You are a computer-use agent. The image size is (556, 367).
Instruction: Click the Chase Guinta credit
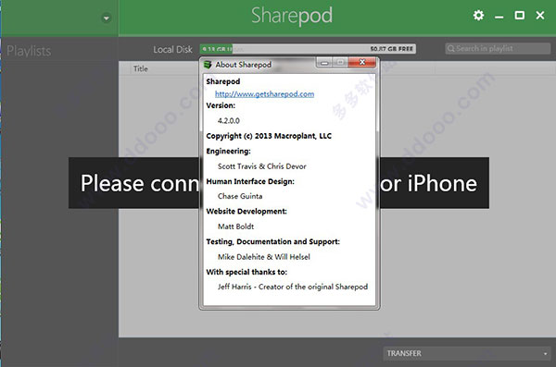tap(240, 196)
